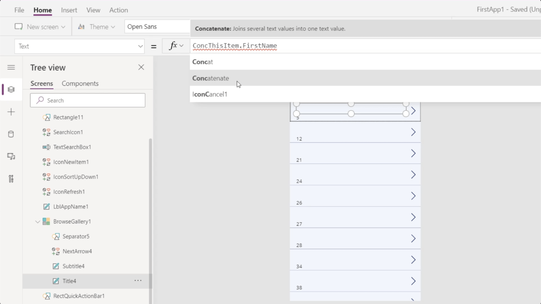Click the IconRefresh1 icon glyph
The height and width of the screenshot is (304, 541).
point(46,192)
